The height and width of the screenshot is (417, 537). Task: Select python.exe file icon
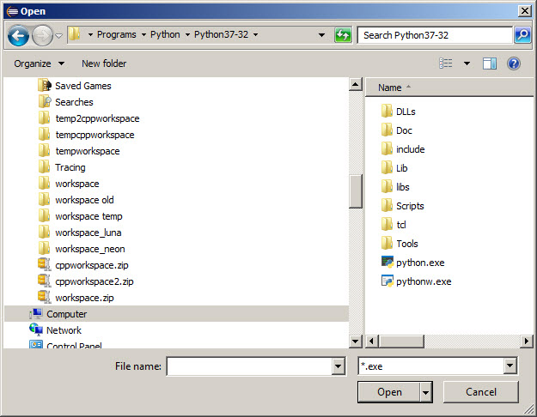point(387,263)
